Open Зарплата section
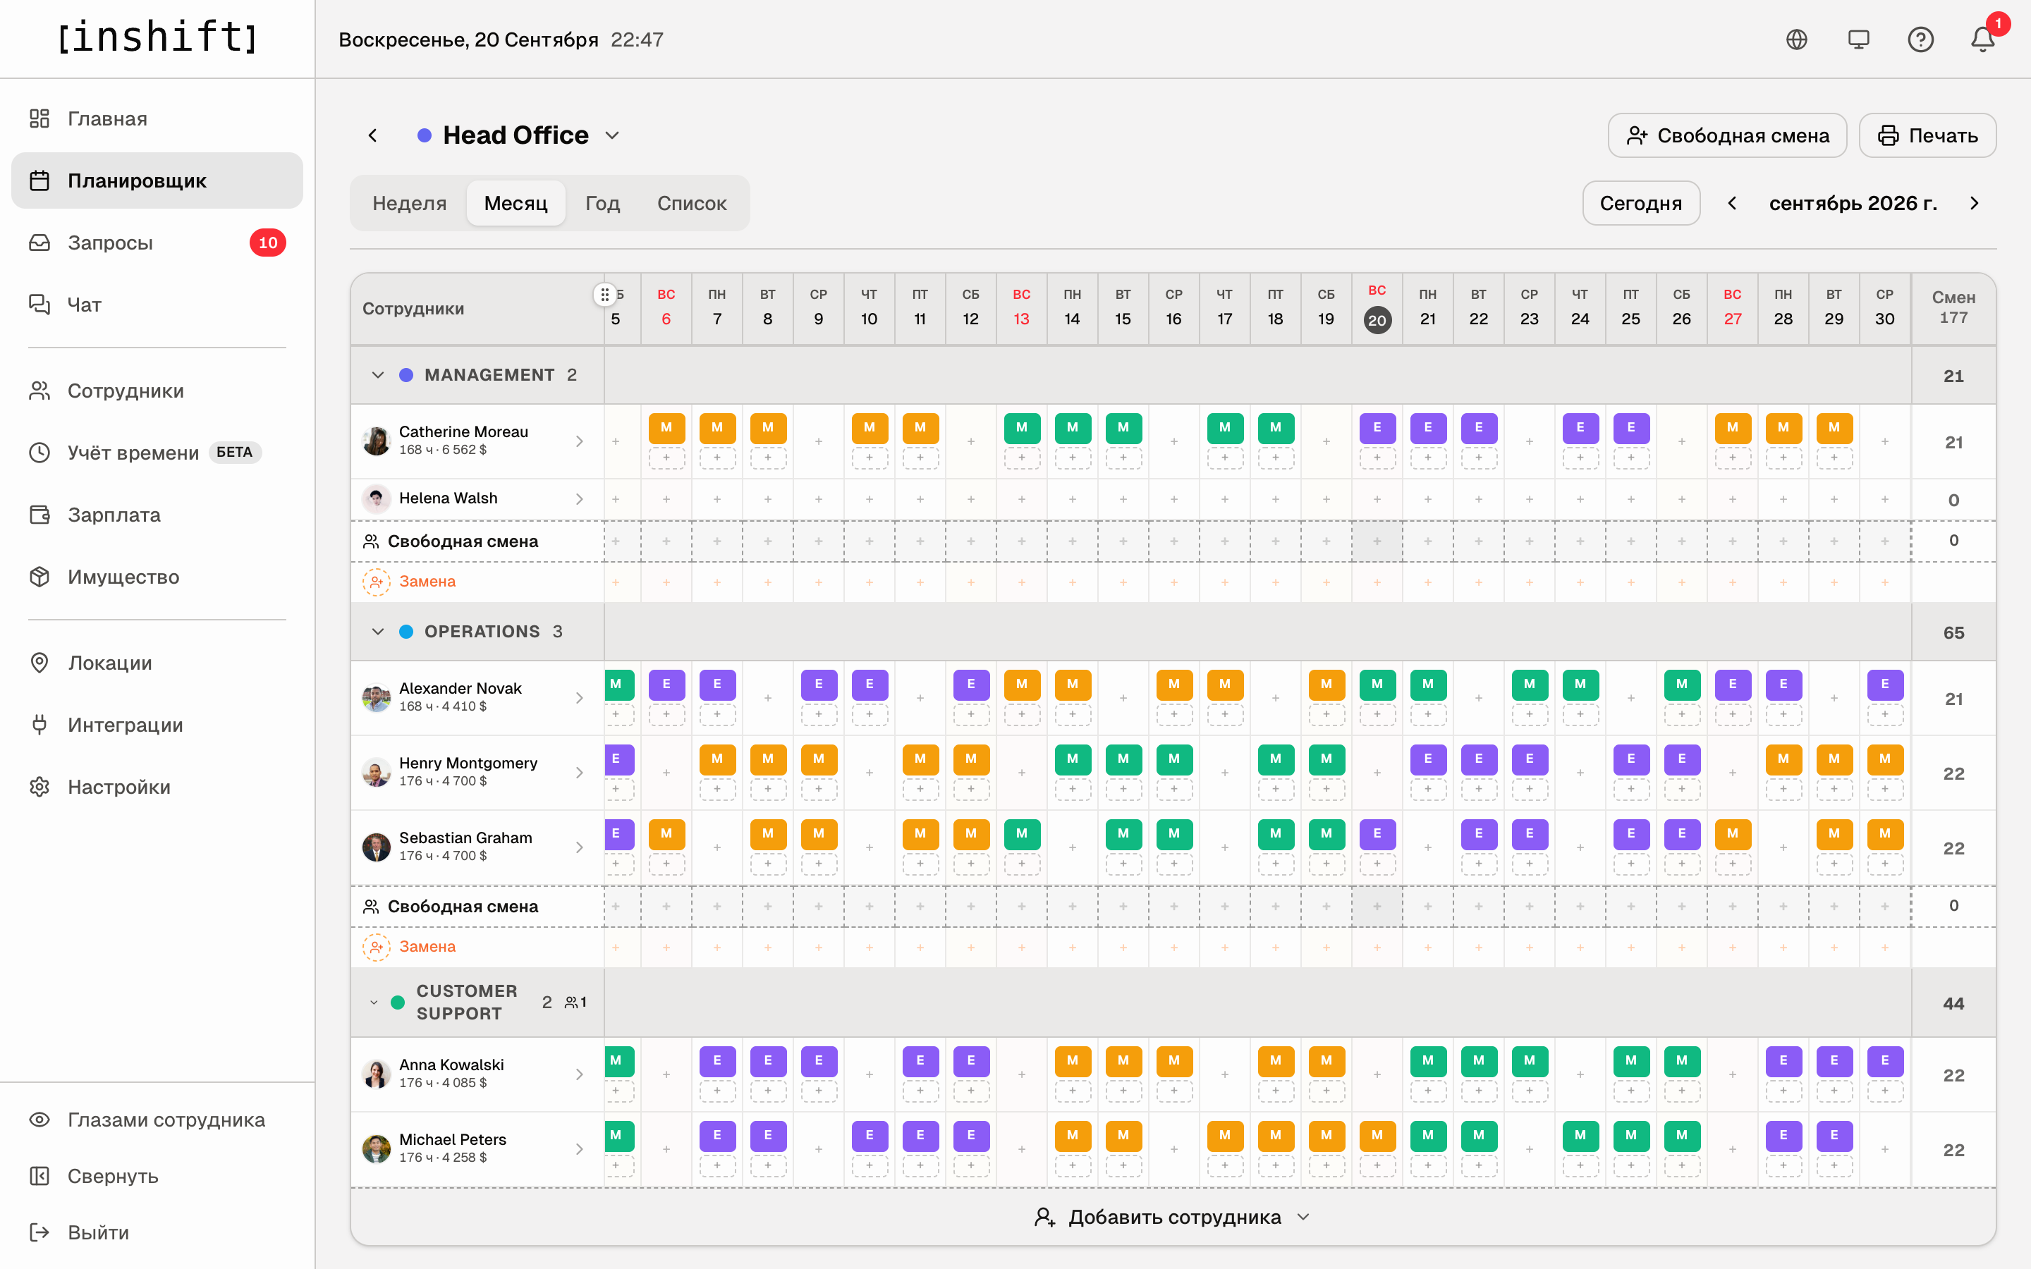 (x=157, y=515)
